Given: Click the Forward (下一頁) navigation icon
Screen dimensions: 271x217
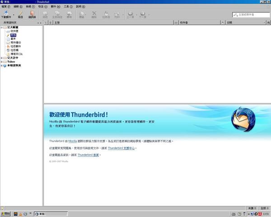Looking at the screenshot, I should tap(143, 15).
